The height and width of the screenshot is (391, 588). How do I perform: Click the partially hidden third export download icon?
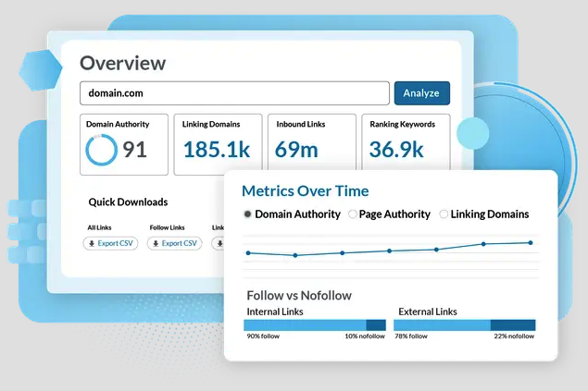(x=220, y=244)
